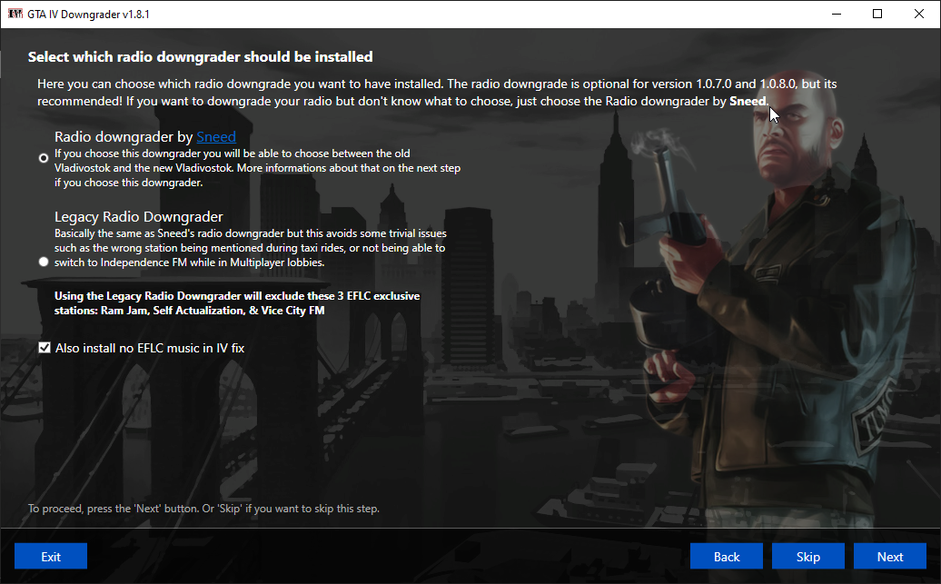This screenshot has height=584, width=941.
Task: Click the 'Using the Legacy Radio Downgrader will exclude' warning
Action: [237, 303]
